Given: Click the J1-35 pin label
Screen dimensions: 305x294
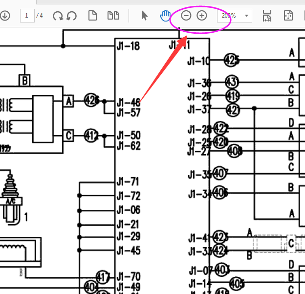Looking at the screenshot, I should pos(200,175).
